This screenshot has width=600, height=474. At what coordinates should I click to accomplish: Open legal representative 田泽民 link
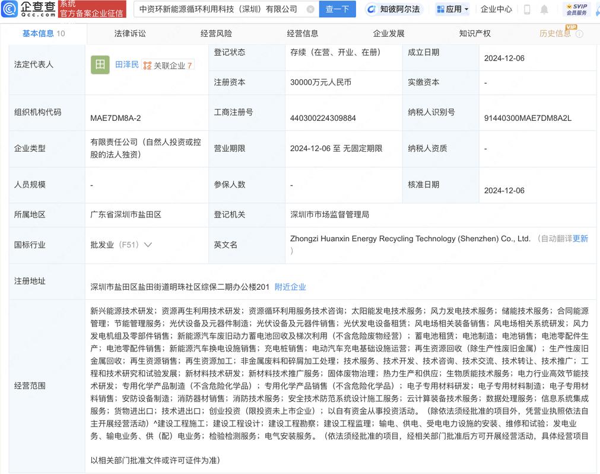tap(126, 65)
